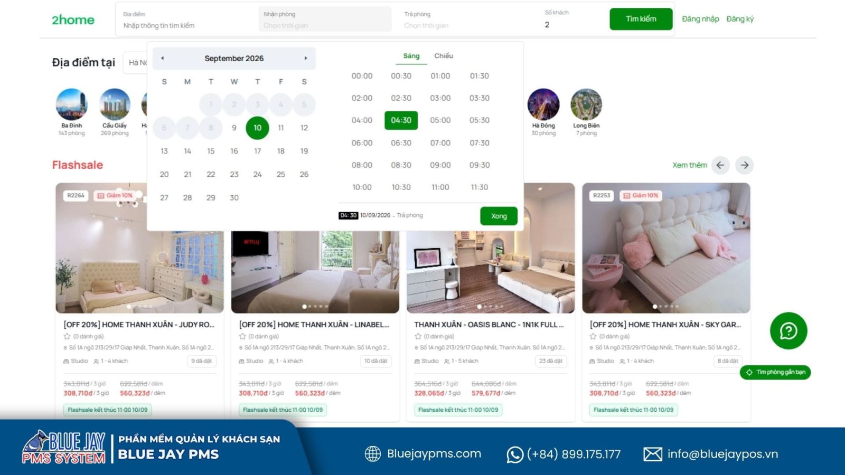Open the Đăng nhập login link
845x475 pixels.
coord(700,19)
